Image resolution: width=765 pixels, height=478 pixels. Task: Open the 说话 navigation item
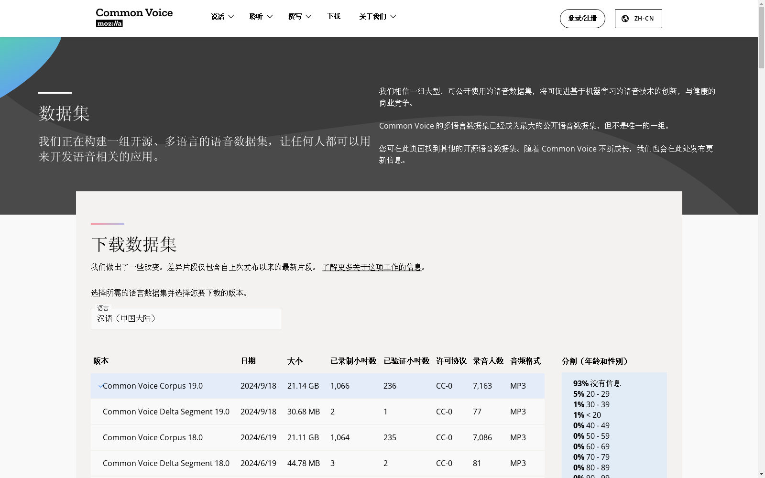coord(218,17)
